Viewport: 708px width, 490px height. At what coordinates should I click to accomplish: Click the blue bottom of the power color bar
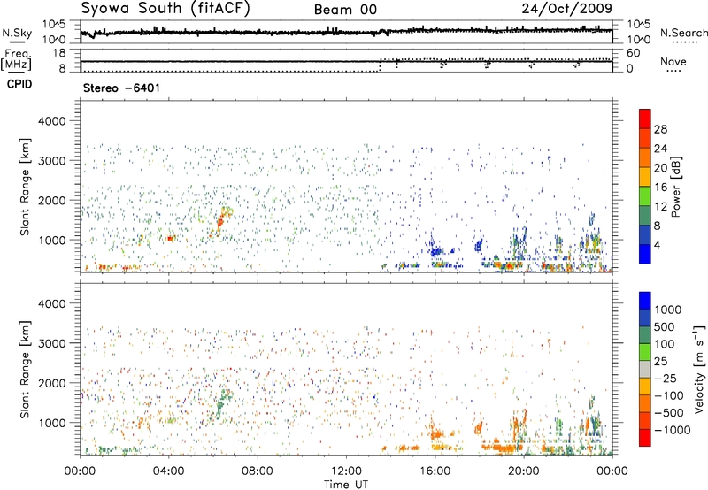click(x=645, y=254)
